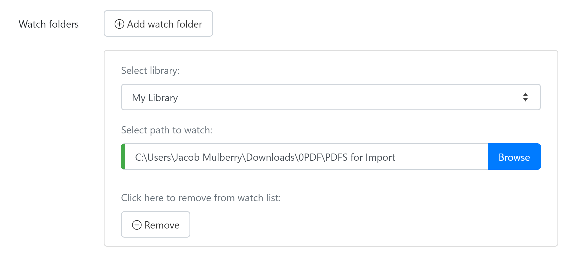
Task: Click the 'Watch folders' section label
Action: pyautogui.click(x=49, y=24)
